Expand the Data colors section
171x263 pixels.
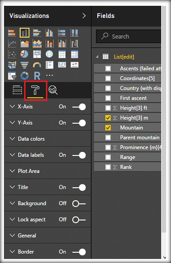coord(12,139)
